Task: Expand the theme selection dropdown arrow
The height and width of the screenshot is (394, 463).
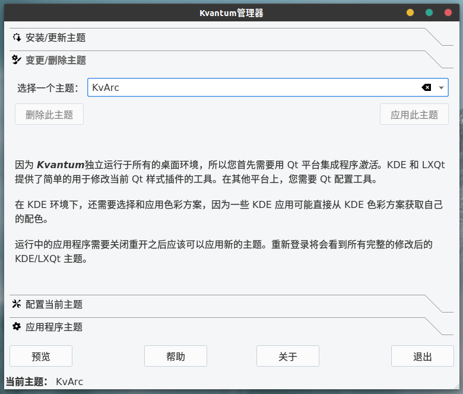Action: 441,87
